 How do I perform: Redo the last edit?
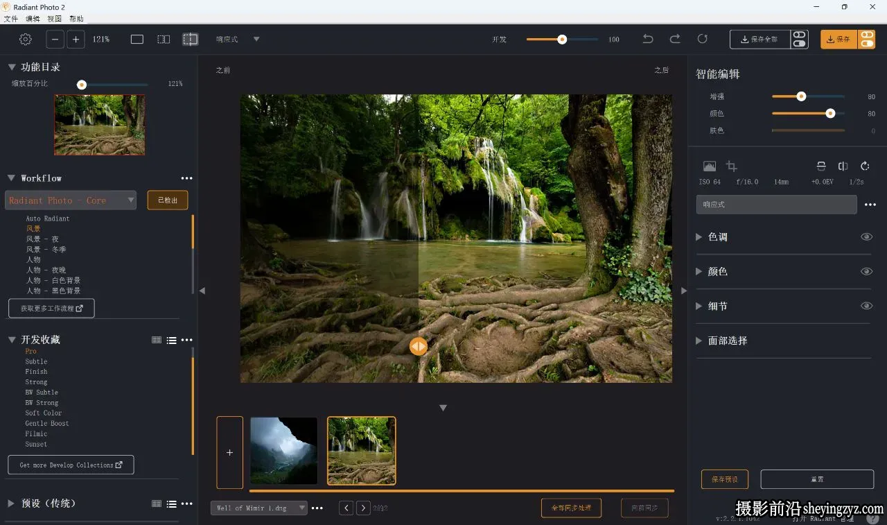pyautogui.click(x=675, y=40)
